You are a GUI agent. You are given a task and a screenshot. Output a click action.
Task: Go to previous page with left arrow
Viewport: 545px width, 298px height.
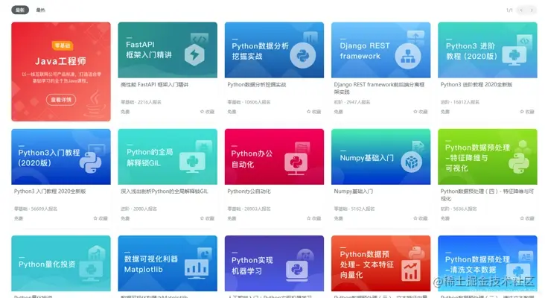[x=521, y=10]
